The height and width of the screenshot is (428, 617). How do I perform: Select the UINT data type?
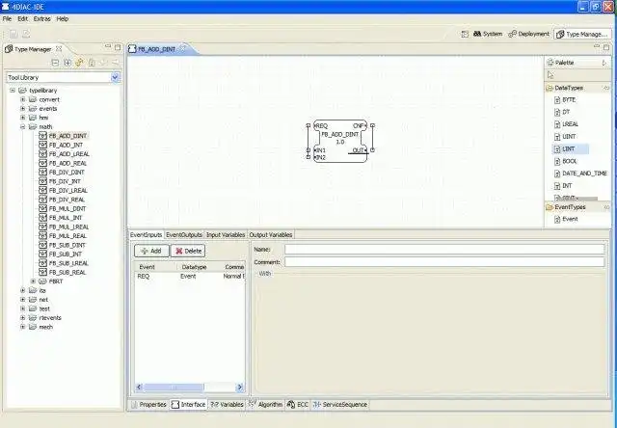tap(565, 137)
